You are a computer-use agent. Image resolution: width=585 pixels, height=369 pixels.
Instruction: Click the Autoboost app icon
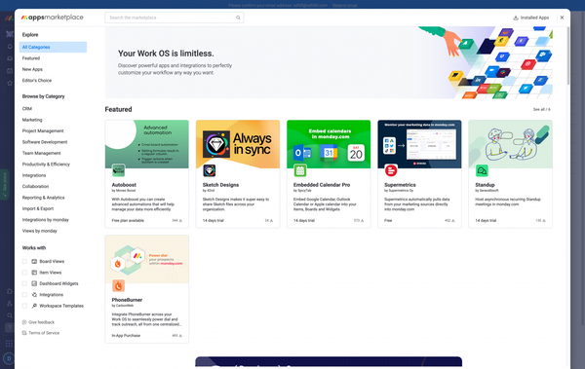coord(119,170)
